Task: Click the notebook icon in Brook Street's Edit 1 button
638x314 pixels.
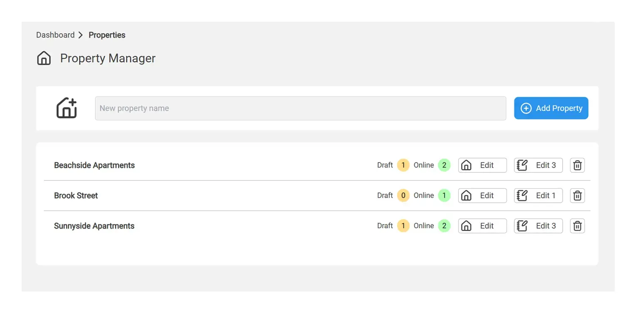Action: pos(523,195)
